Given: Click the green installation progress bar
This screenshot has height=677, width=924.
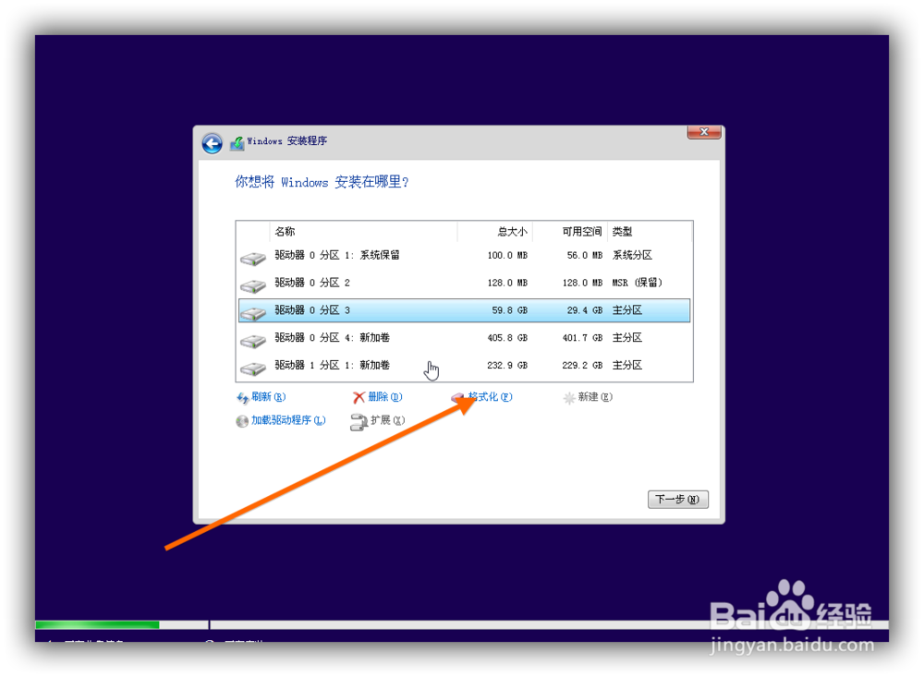Looking at the screenshot, I should pyautogui.click(x=97, y=624).
